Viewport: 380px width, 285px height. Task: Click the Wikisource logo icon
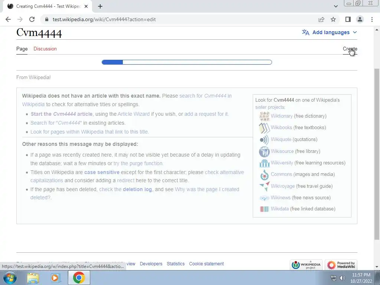pos(264,151)
